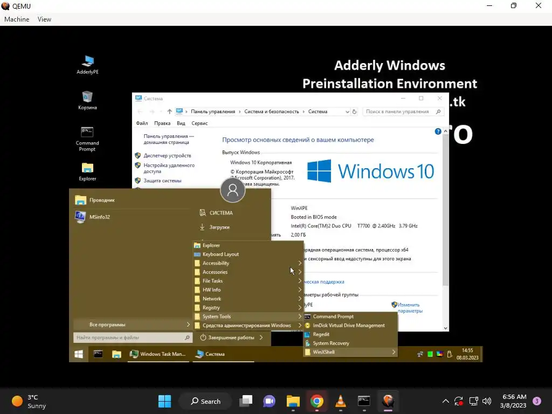Screen dimensions: 552x414
Task: Open QEMU Machine menu
Action: click(17, 19)
